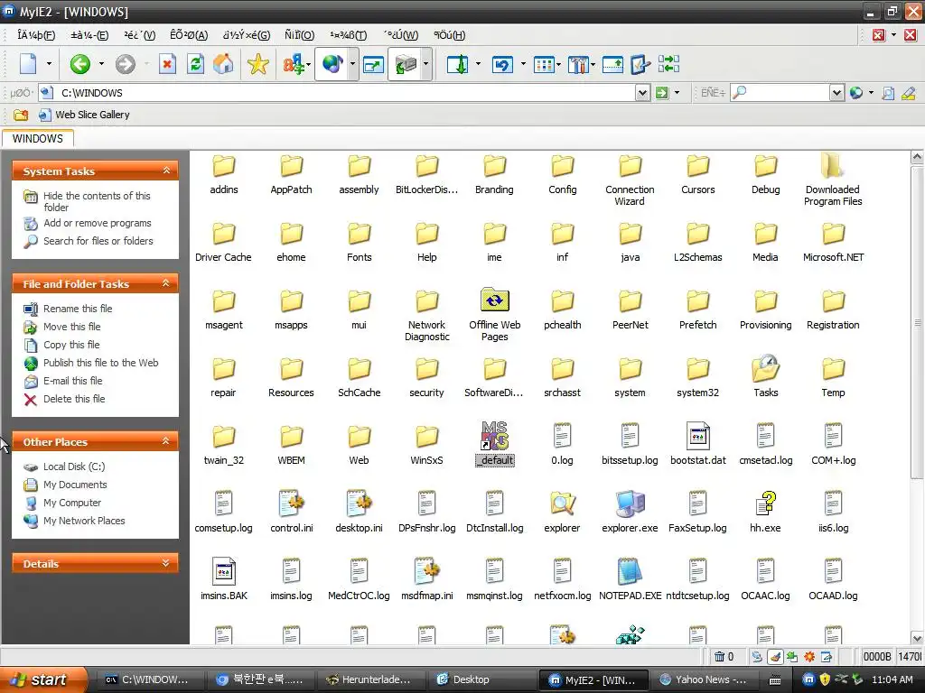
Task: Click the highlighter icon by search box
Action: pos(909,93)
